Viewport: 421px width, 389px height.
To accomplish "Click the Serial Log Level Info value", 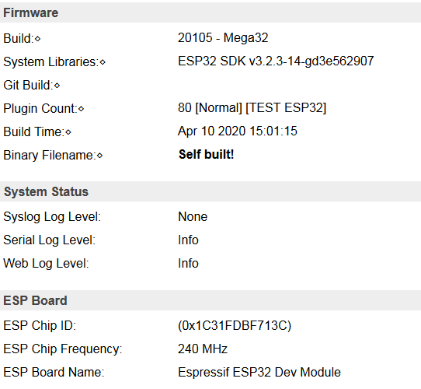I will pos(188,240).
